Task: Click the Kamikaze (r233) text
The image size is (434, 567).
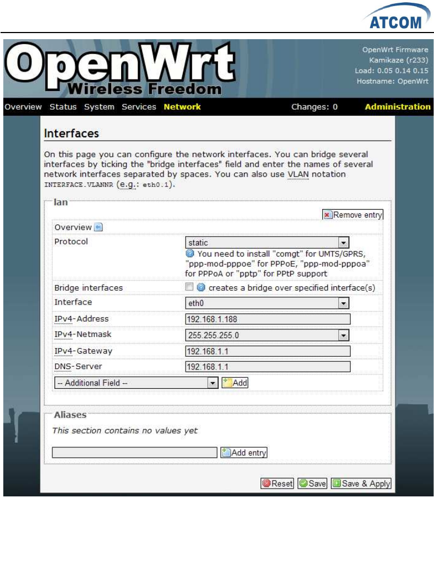Action: tap(399, 60)
